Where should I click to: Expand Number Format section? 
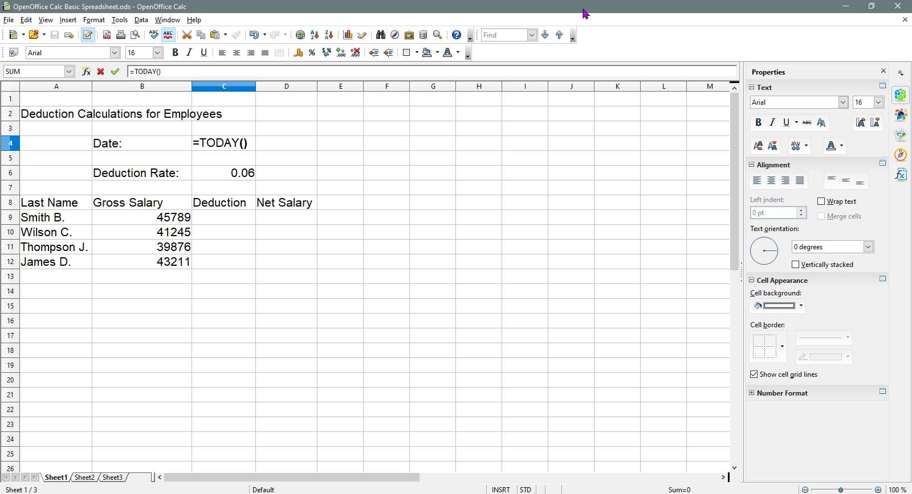(x=752, y=393)
